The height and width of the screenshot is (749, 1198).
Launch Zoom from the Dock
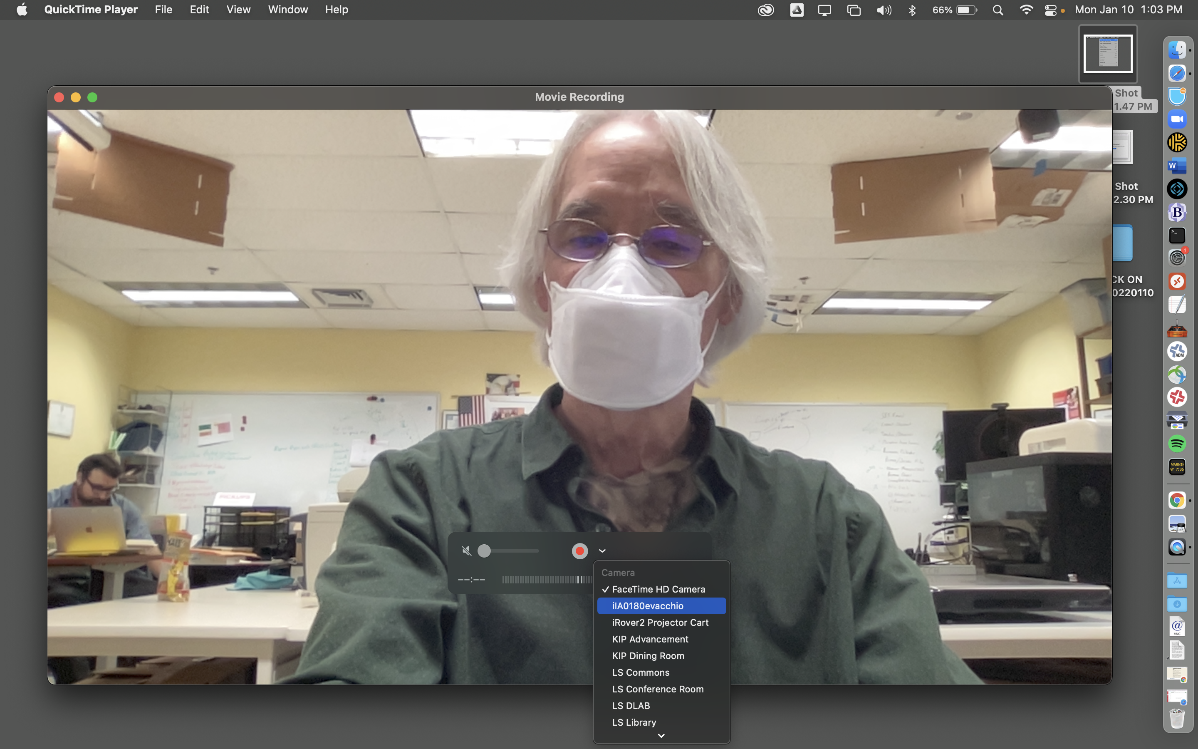pyautogui.click(x=1177, y=119)
